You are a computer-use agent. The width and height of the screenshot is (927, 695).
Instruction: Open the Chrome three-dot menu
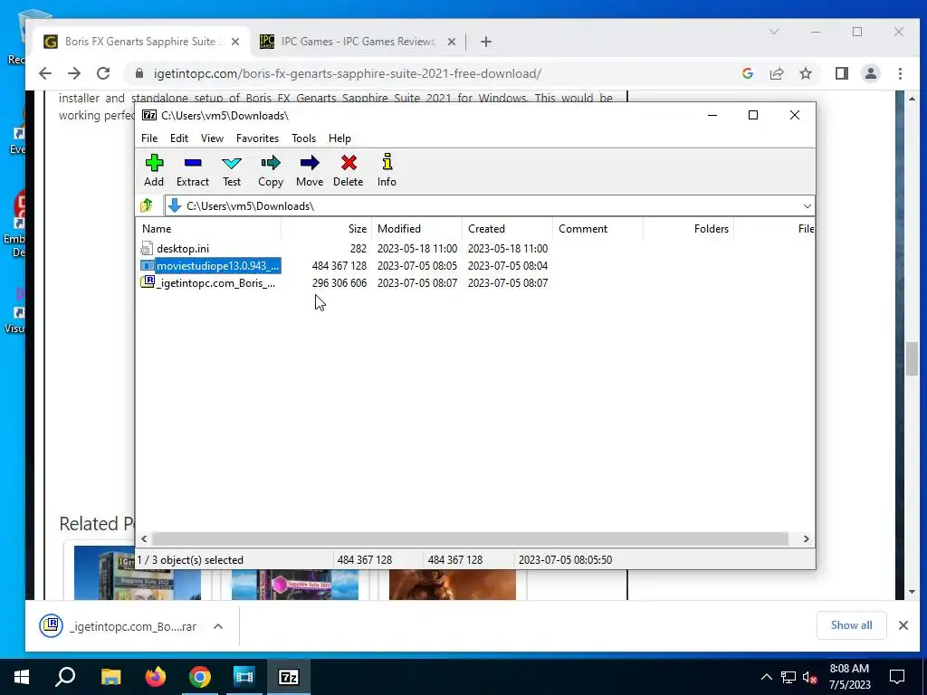coord(900,73)
